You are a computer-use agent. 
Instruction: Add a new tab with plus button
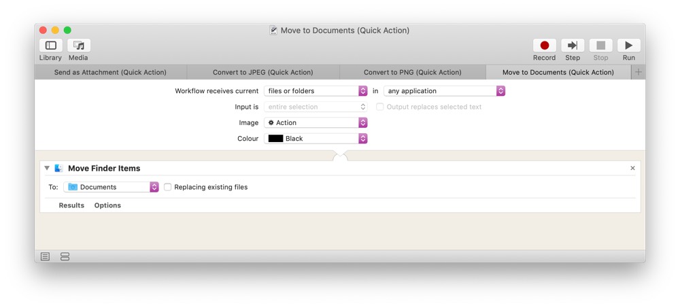click(x=639, y=73)
